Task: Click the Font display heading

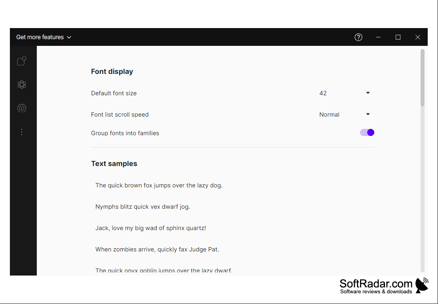Action: coord(112,72)
